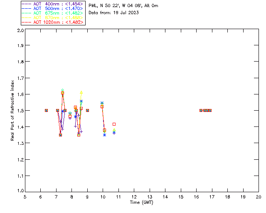Click the blue asterisk at 1.35 near time 10.1
Image resolution: width=266 pixels, height=213 pixels.
point(104,135)
